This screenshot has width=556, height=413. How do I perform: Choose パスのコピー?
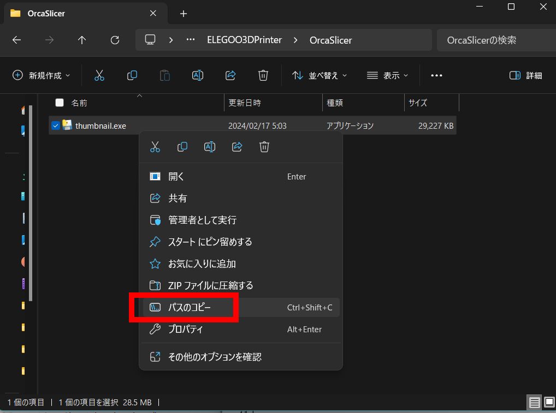tap(241, 308)
